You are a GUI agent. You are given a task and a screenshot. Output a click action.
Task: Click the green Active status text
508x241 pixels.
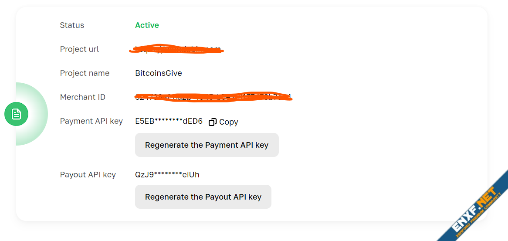tap(147, 25)
